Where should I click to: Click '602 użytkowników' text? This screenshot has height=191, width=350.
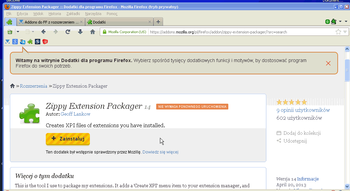pyautogui.click(x=299, y=118)
